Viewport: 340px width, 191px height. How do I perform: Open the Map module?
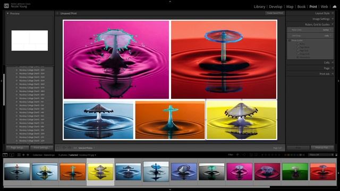click(290, 7)
